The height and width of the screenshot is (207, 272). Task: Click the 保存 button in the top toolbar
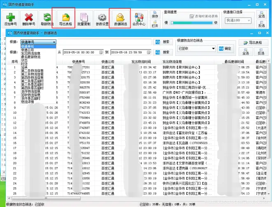coord(155,14)
